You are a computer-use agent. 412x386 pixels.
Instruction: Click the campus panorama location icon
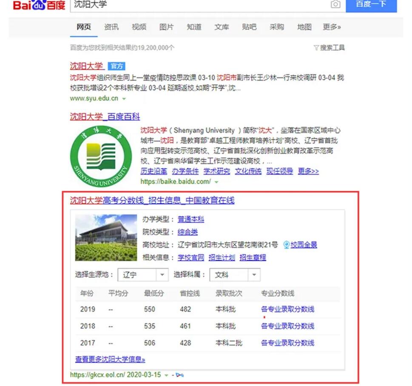(287, 245)
